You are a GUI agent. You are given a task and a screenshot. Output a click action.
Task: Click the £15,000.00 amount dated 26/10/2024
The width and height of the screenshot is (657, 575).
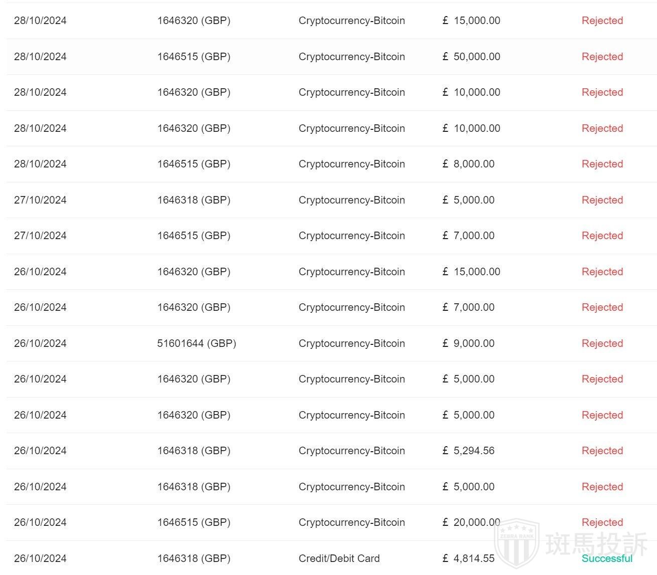click(x=471, y=272)
